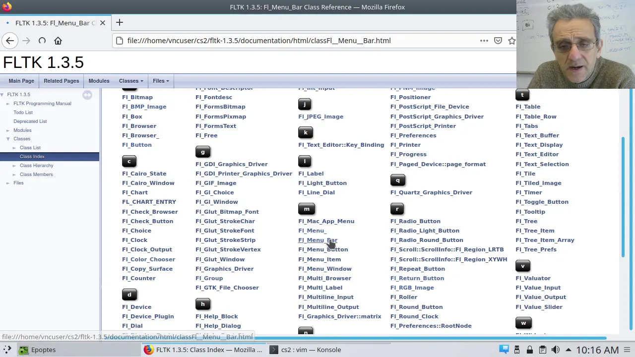Viewport: 635px width, 357px height.
Task: Collapse the Classes tree node arrow
Action: coord(8,139)
